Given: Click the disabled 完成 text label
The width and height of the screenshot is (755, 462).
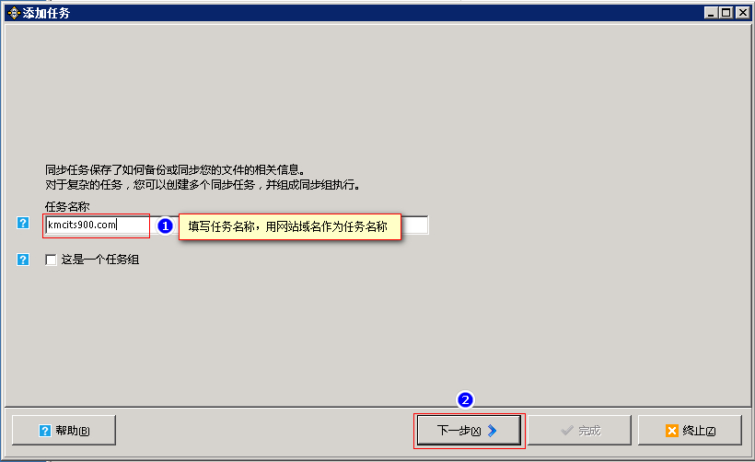Looking at the screenshot, I should click(589, 431).
